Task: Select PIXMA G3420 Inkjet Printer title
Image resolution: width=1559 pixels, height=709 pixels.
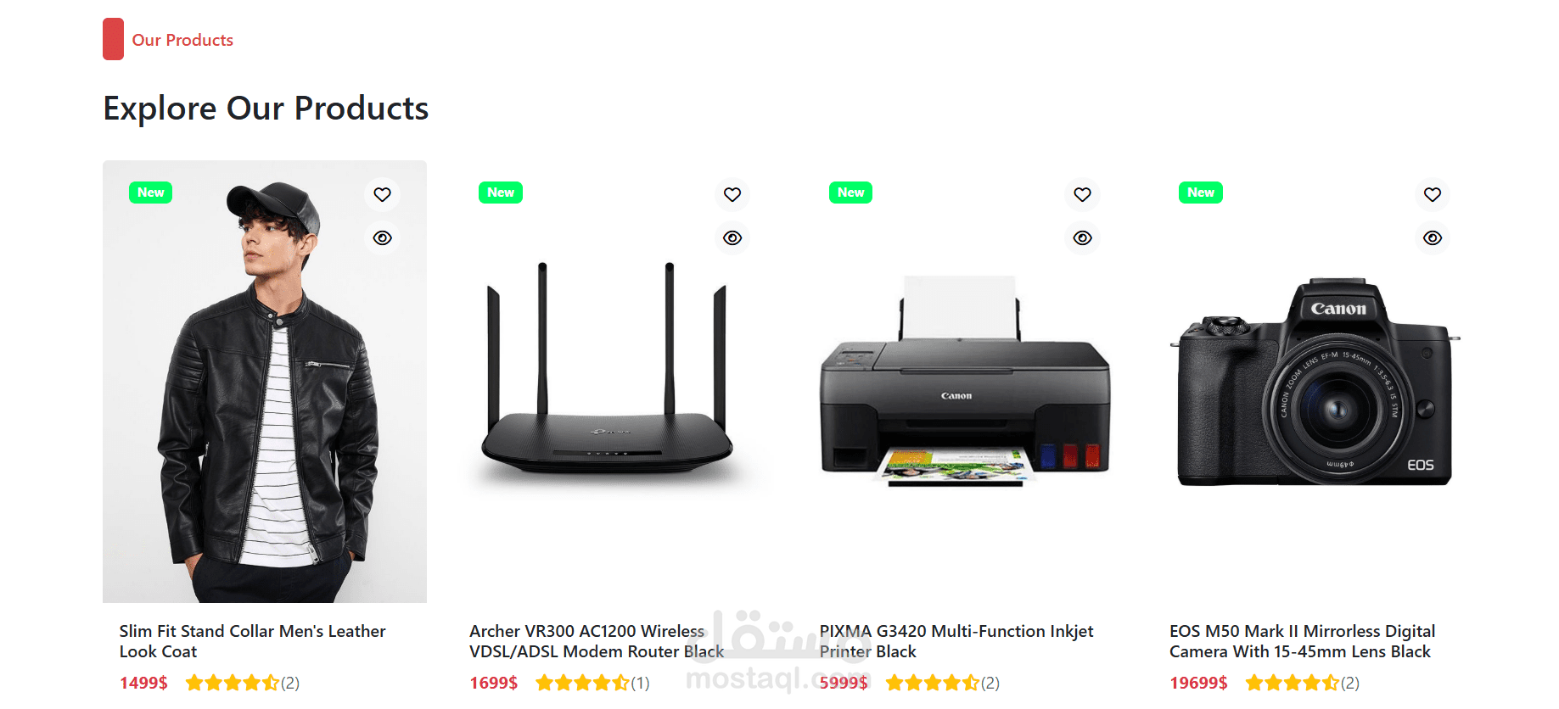Action: point(956,641)
